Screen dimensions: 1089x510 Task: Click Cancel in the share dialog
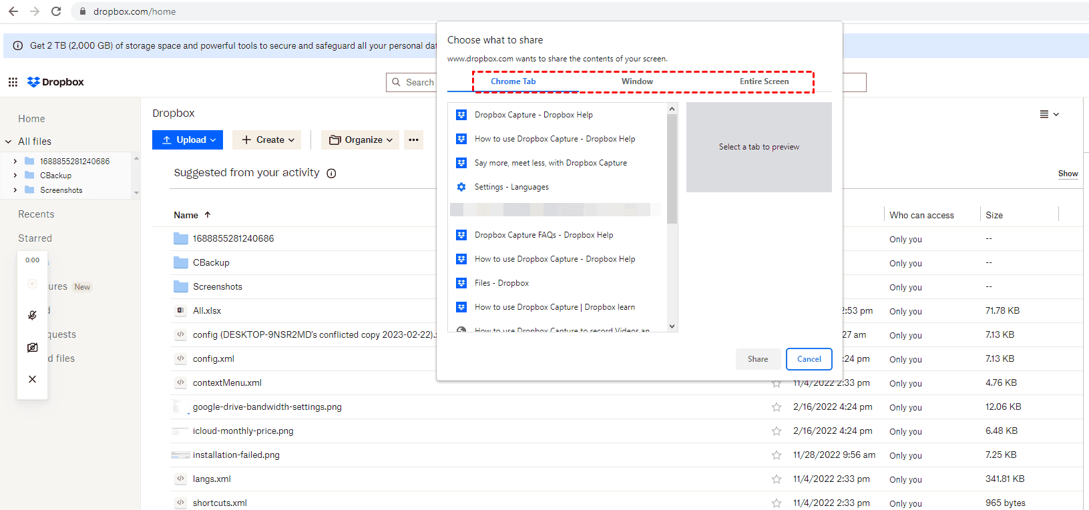coord(809,359)
